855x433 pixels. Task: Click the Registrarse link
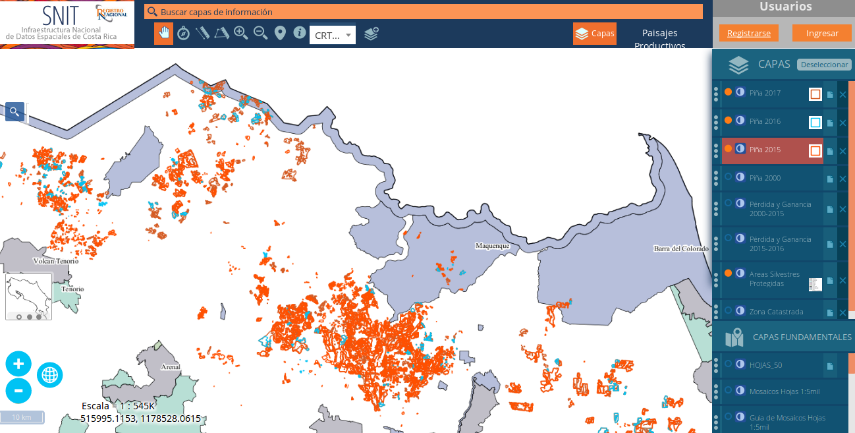coord(749,34)
